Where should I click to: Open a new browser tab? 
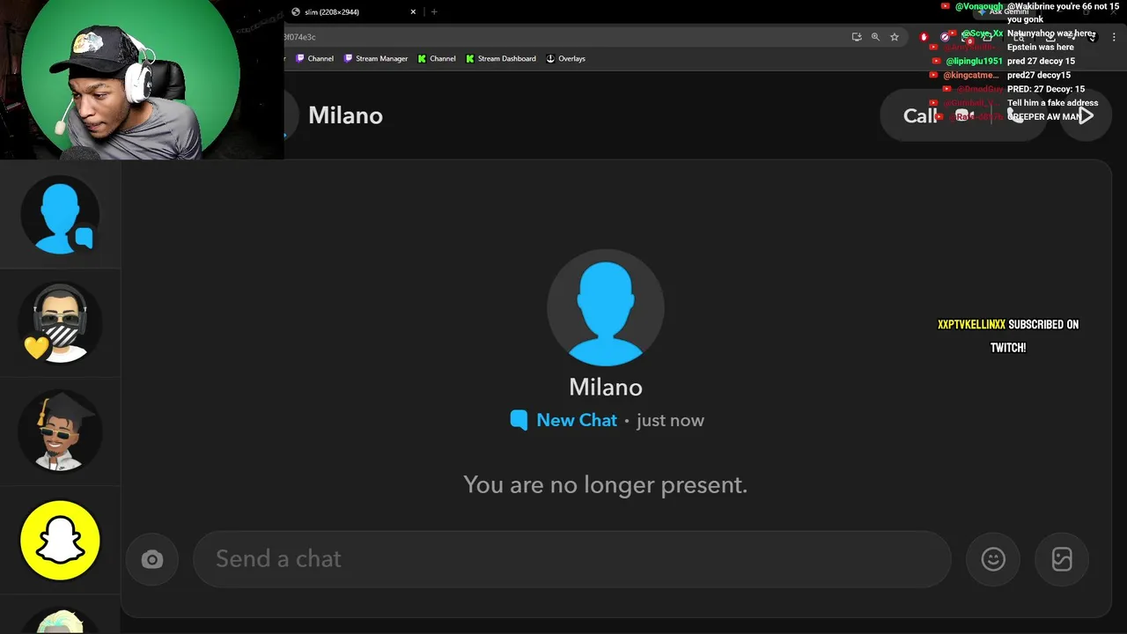pyautogui.click(x=434, y=12)
